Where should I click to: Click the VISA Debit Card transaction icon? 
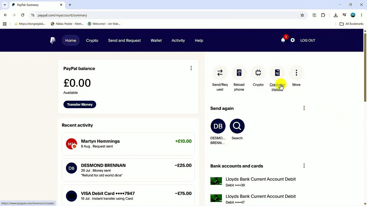[x=71, y=196]
